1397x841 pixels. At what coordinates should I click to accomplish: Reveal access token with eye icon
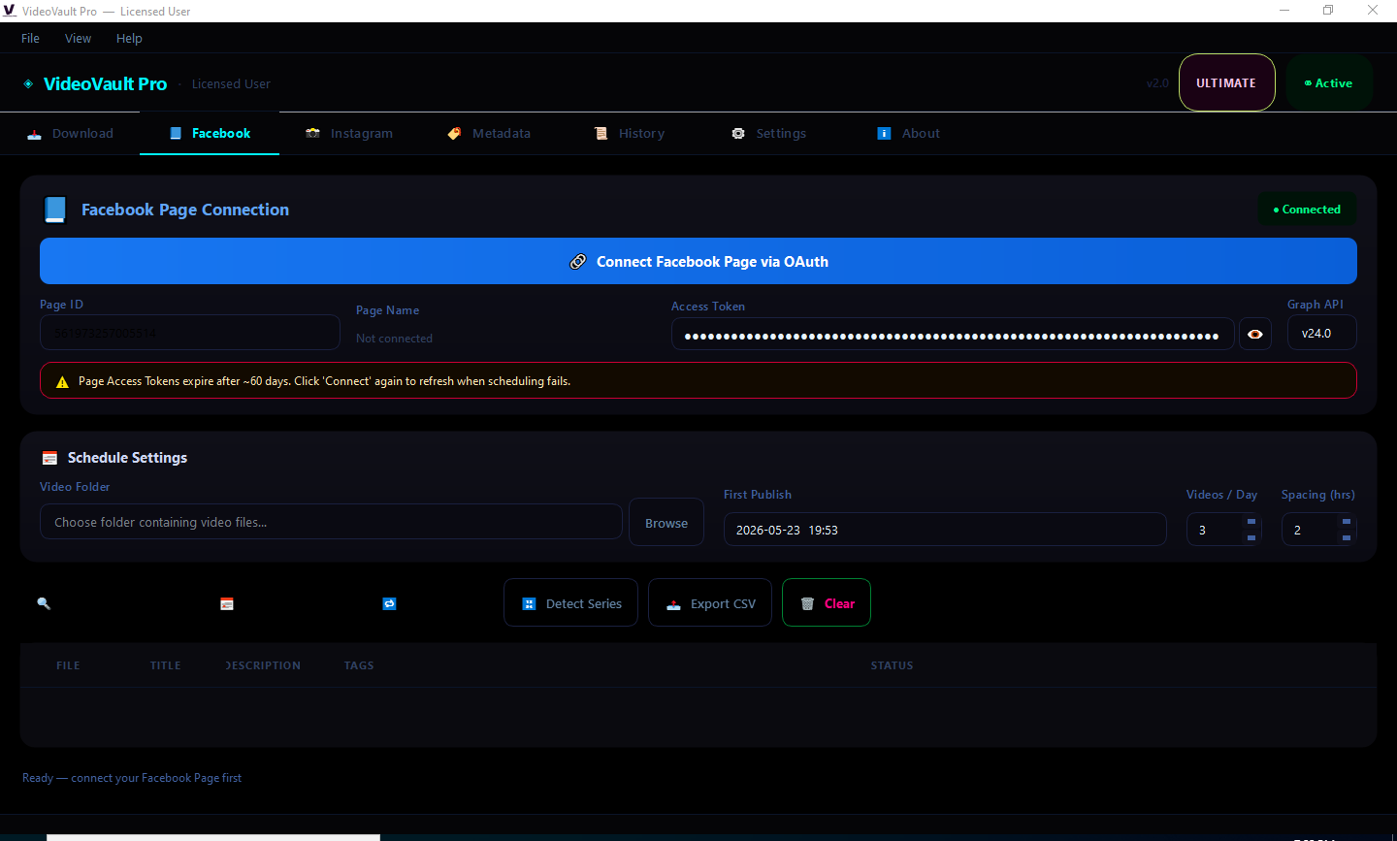(x=1255, y=335)
